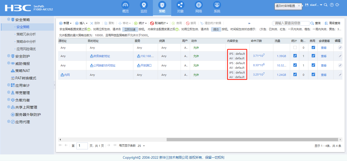
Task: Toggle 启用 checkbox in 政务映射地址 row
Action: coord(313,56)
